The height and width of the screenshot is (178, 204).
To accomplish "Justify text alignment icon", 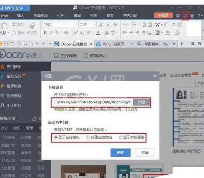I will [x=143, y=33].
